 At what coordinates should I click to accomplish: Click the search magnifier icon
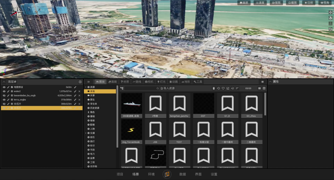coord(158,88)
